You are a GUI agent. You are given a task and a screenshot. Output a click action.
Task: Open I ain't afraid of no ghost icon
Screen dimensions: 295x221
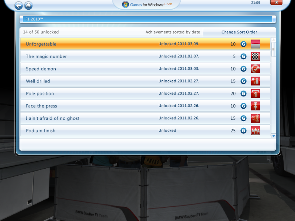click(x=256, y=118)
